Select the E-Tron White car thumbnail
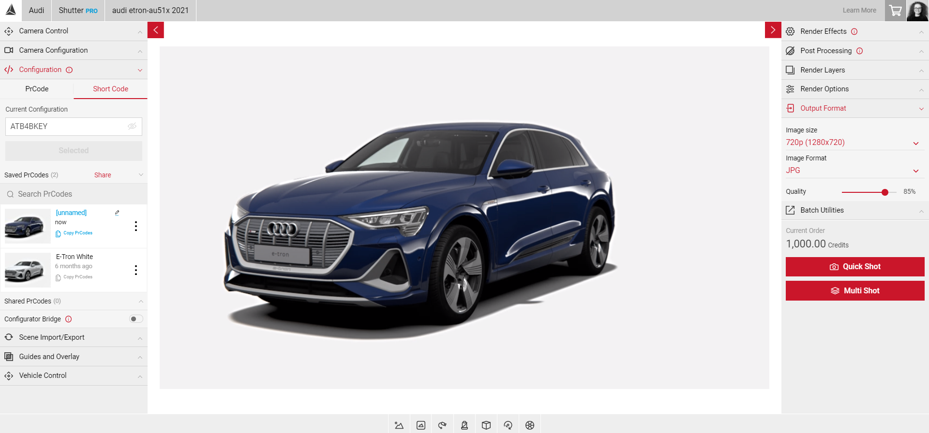929x433 pixels. (x=28, y=270)
